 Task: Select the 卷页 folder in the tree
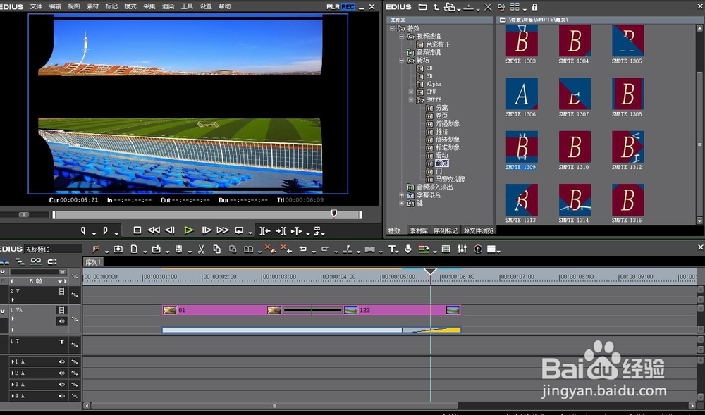441,116
